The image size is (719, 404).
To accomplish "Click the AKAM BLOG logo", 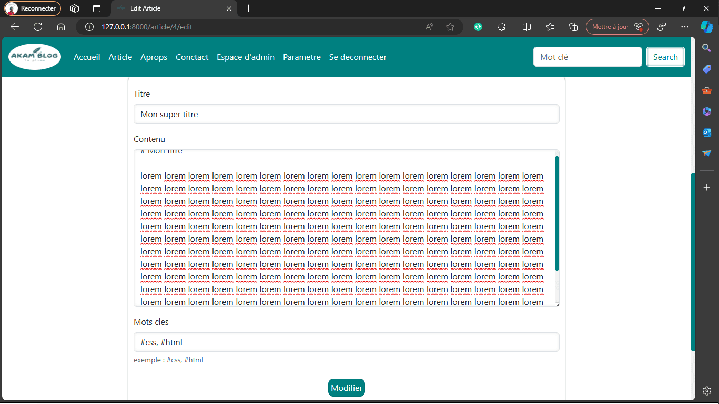I will [x=35, y=57].
